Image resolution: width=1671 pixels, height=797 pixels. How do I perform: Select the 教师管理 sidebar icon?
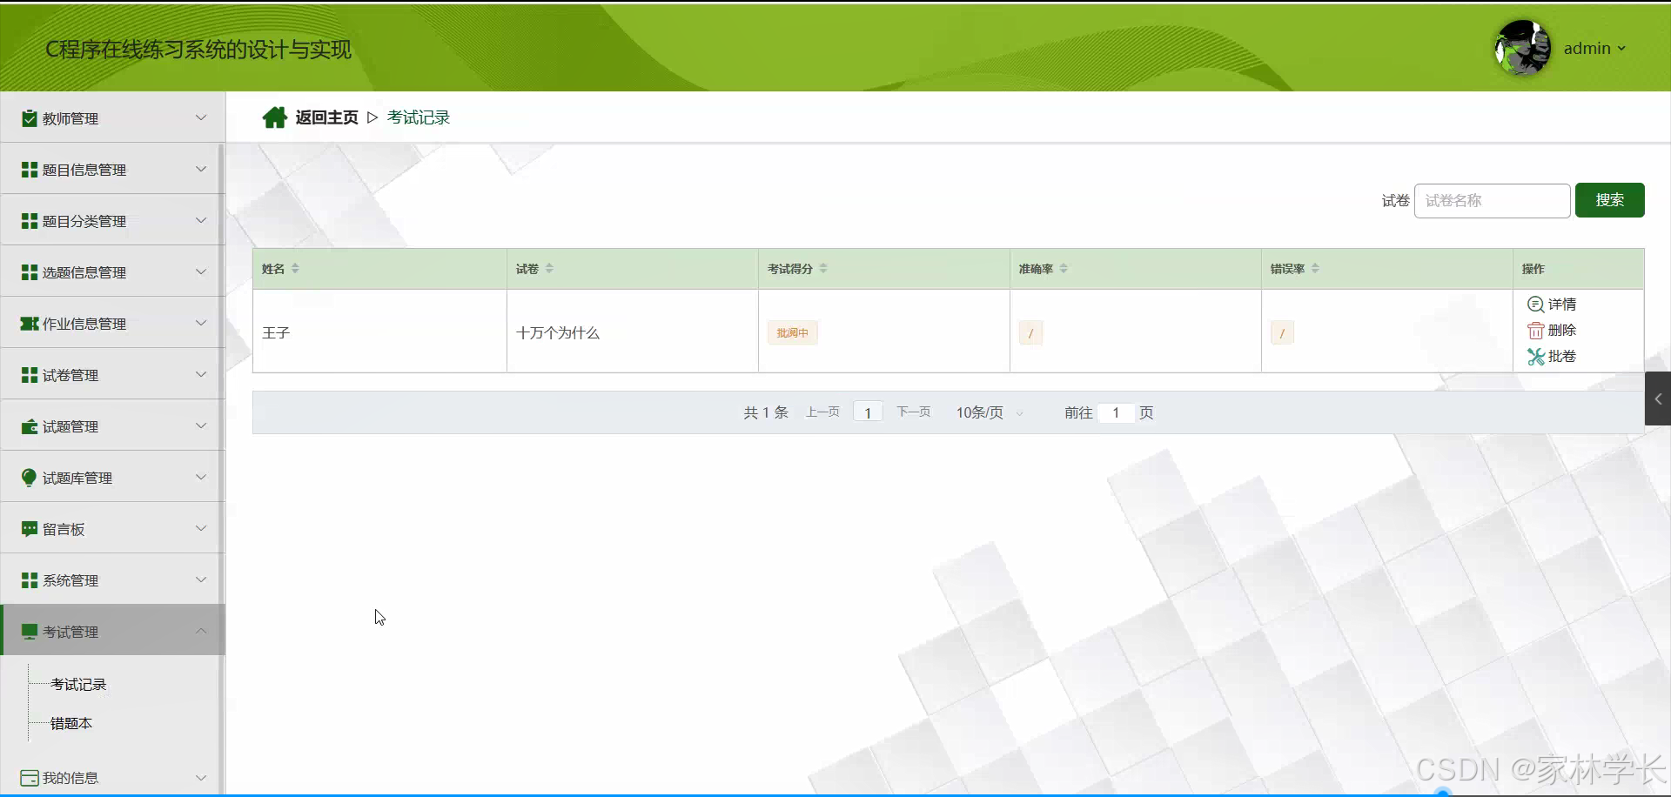click(29, 117)
